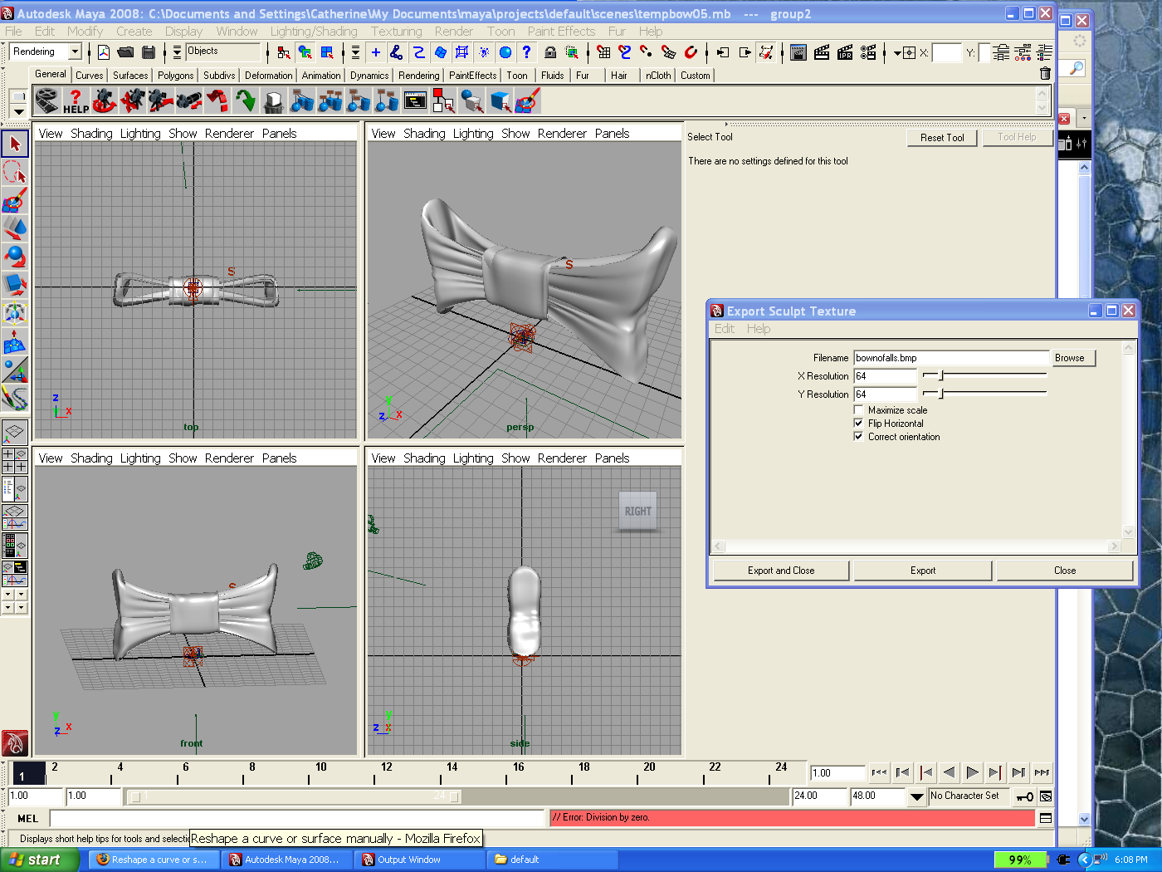This screenshot has width=1162, height=872.
Task: Open the Render Settings clapperboard icon
Action: (868, 52)
